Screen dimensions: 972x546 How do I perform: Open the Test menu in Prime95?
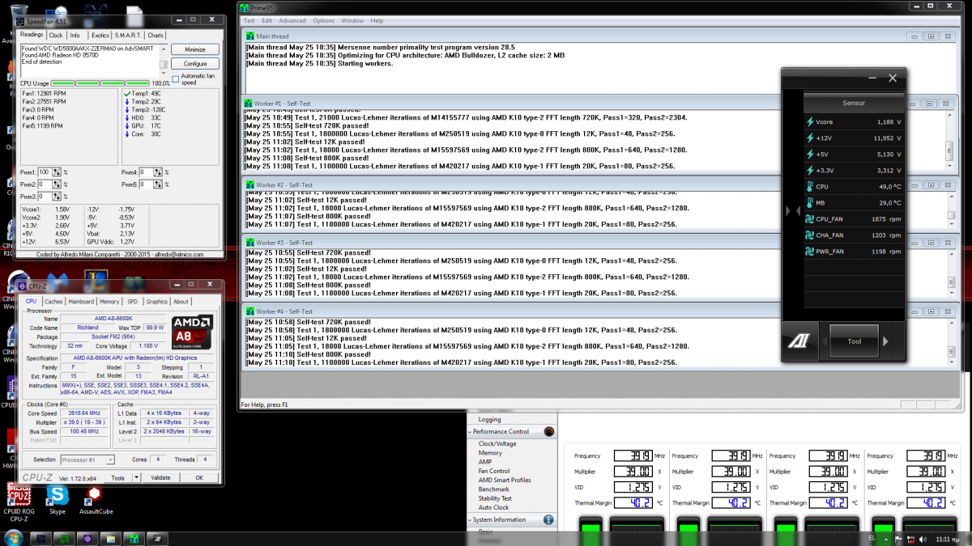(249, 20)
